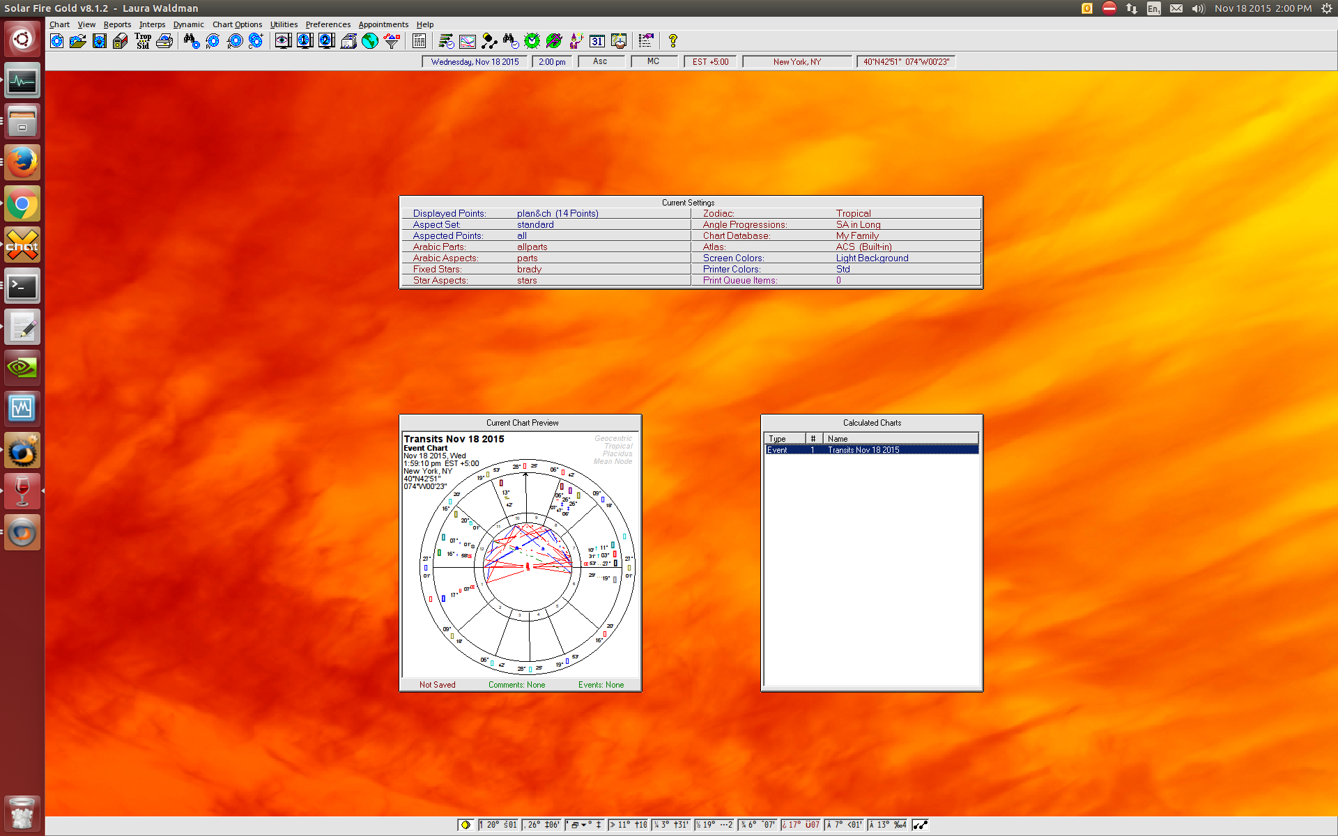Open the graphic ephemeris graph icon

coord(468,41)
